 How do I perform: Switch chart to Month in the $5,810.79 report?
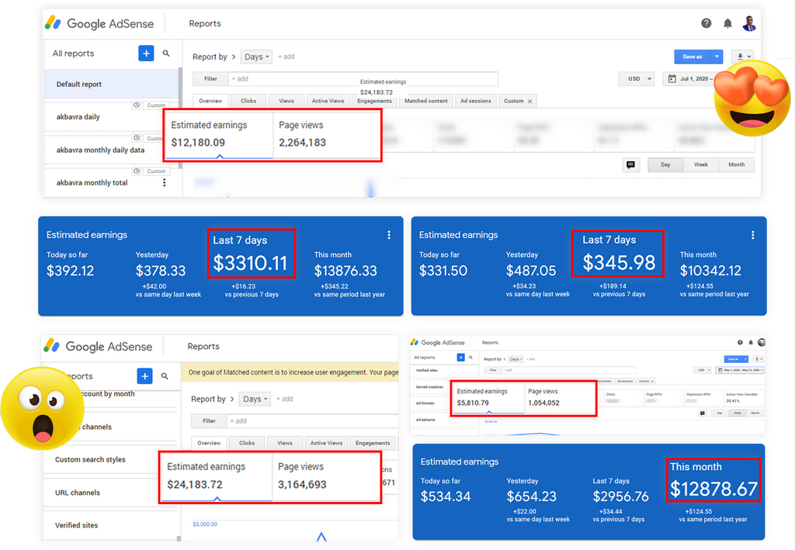click(755, 413)
